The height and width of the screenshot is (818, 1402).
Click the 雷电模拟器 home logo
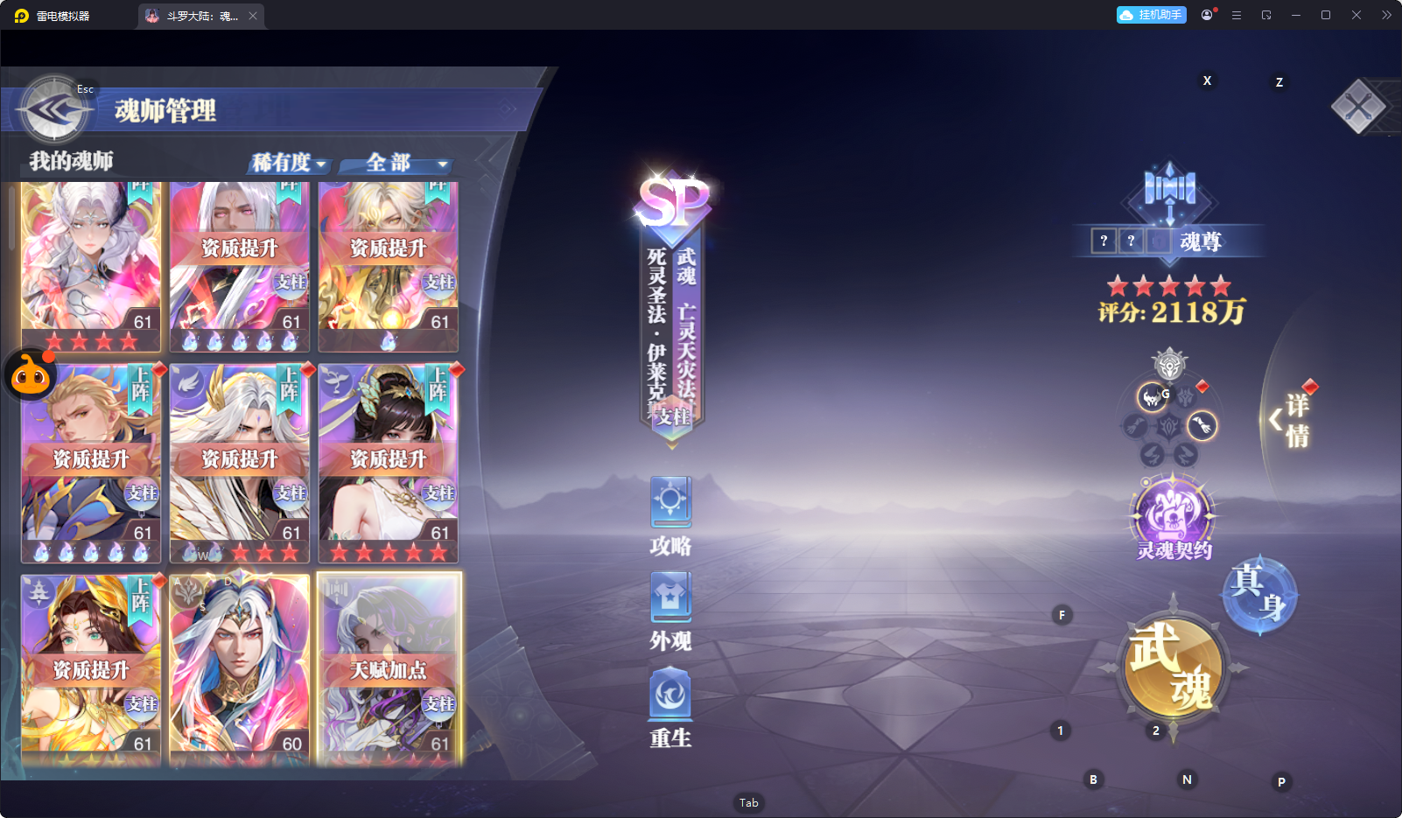pyautogui.click(x=22, y=16)
